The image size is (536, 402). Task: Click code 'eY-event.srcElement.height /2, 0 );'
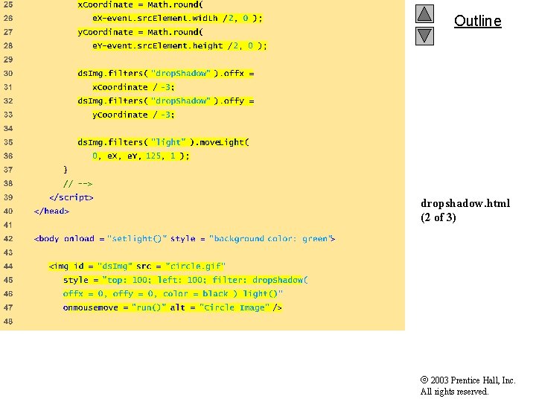point(179,46)
